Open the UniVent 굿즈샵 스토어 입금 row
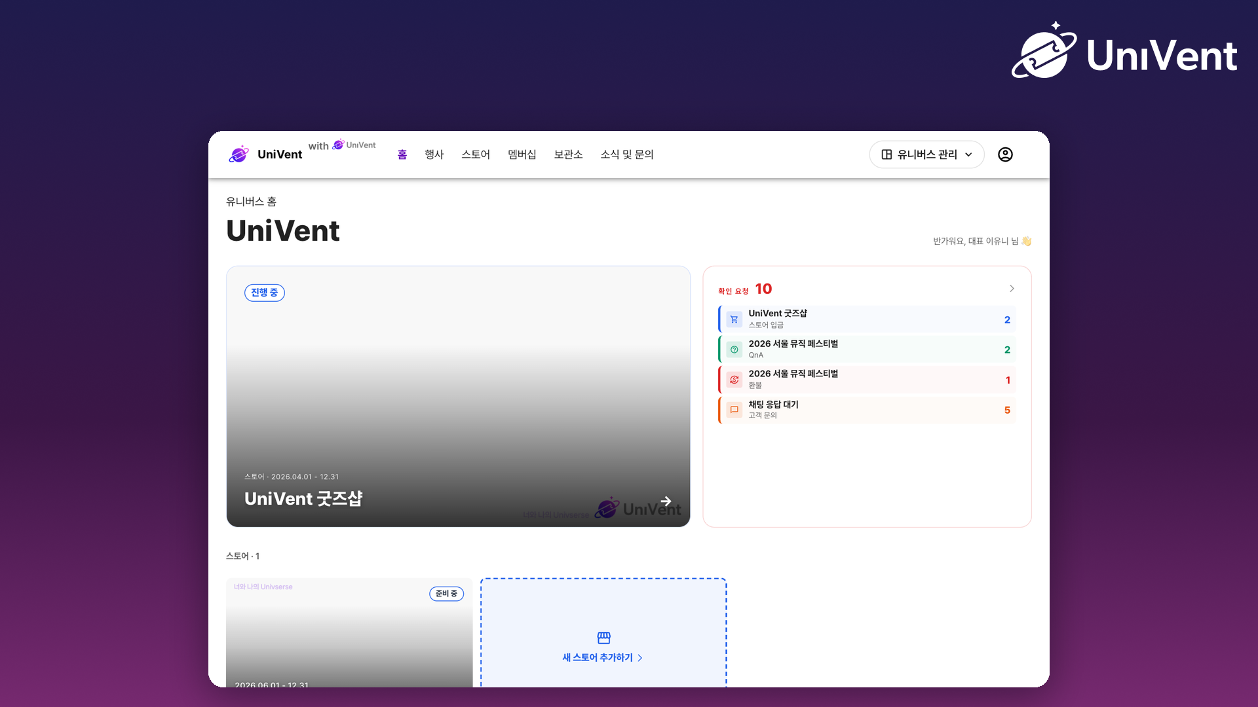Viewport: 1258px width, 707px height. click(867, 319)
